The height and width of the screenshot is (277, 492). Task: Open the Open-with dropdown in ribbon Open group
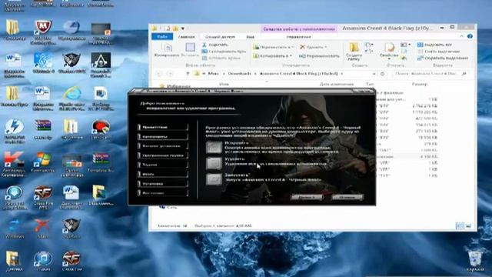[x=405, y=45]
